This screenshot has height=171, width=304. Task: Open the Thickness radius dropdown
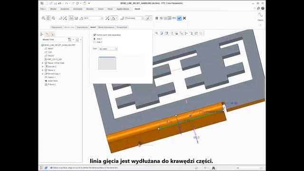click(x=142, y=18)
